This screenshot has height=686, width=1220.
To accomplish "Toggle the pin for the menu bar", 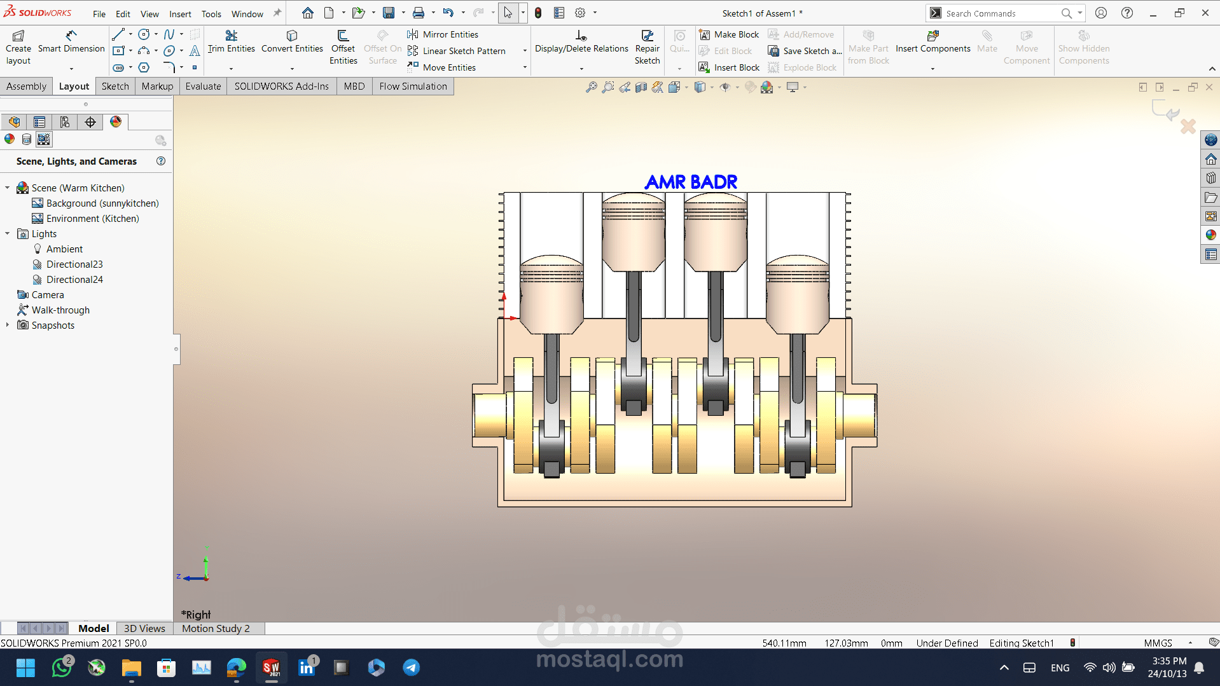I will [x=277, y=13].
